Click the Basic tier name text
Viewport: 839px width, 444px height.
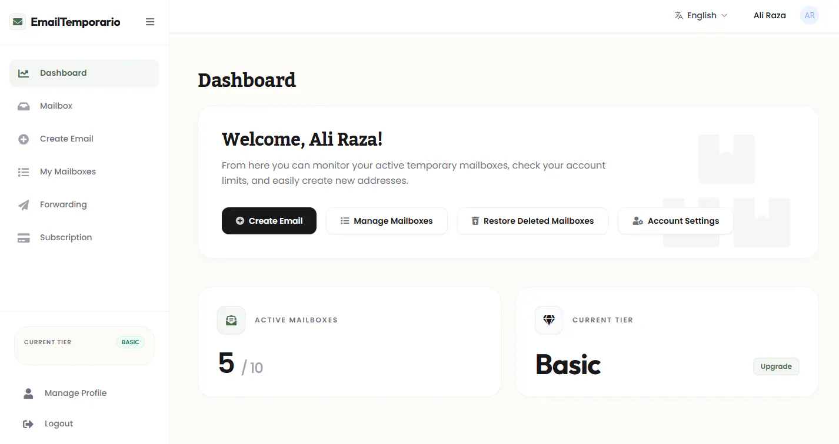pyautogui.click(x=568, y=365)
